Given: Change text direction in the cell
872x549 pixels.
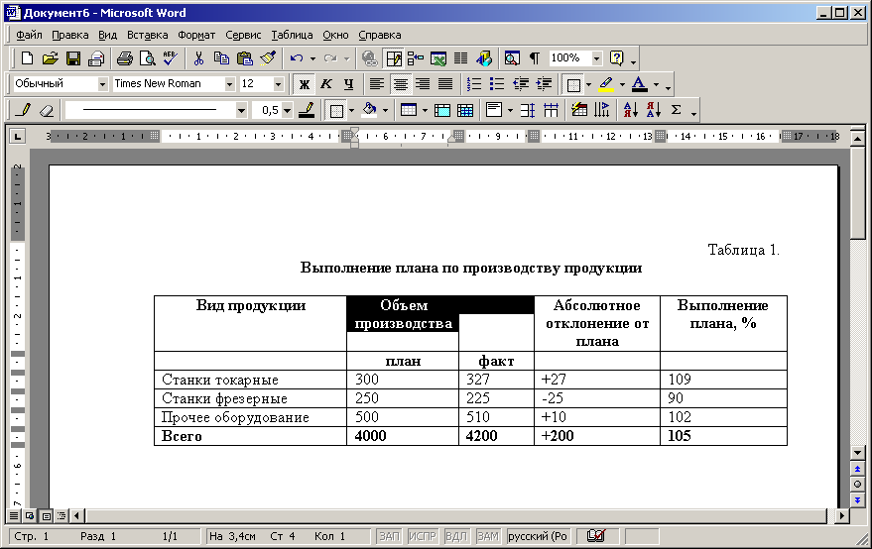Looking at the screenshot, I should (602, 110).
